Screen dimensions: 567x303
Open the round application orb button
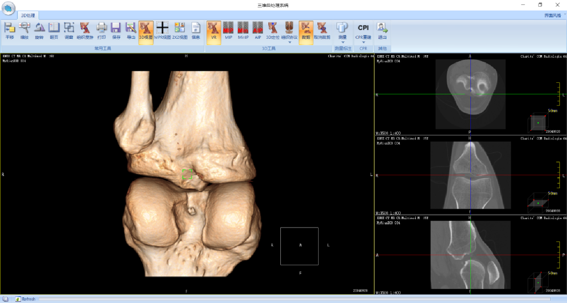pos(8,8)
